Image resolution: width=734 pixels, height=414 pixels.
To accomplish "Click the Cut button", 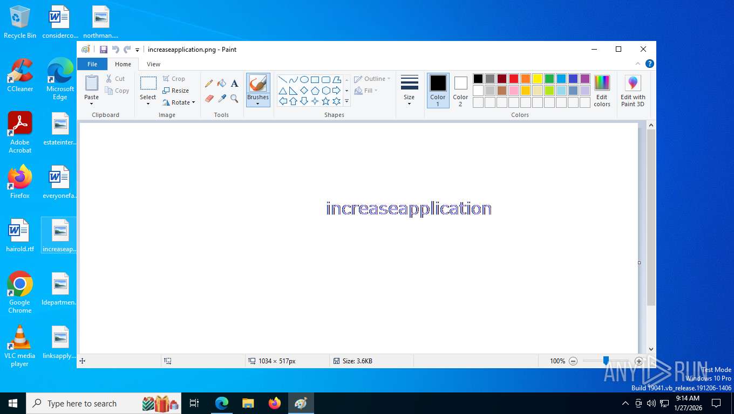I will pos(115,79).
